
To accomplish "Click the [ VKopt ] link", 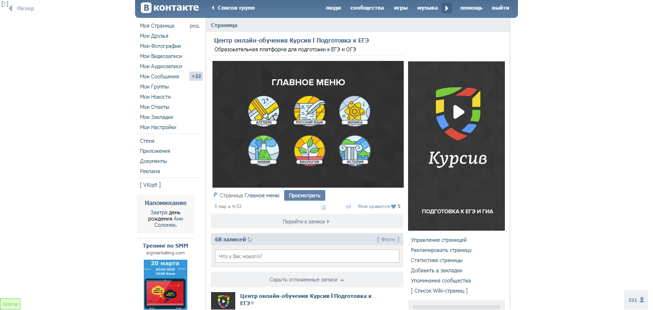I will 150,185.
